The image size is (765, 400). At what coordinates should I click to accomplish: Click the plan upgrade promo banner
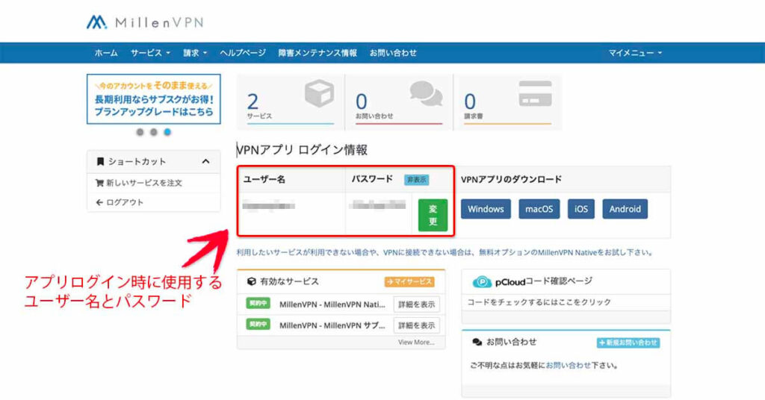pyautogui.click(x=154, y=99)
